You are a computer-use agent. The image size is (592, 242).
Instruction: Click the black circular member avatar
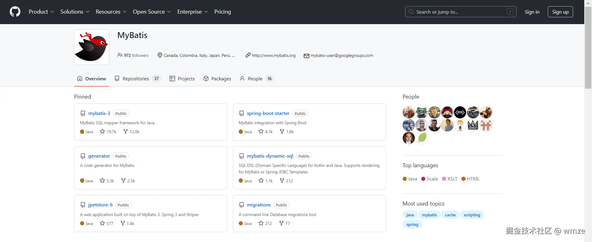(x=460, y=112)
